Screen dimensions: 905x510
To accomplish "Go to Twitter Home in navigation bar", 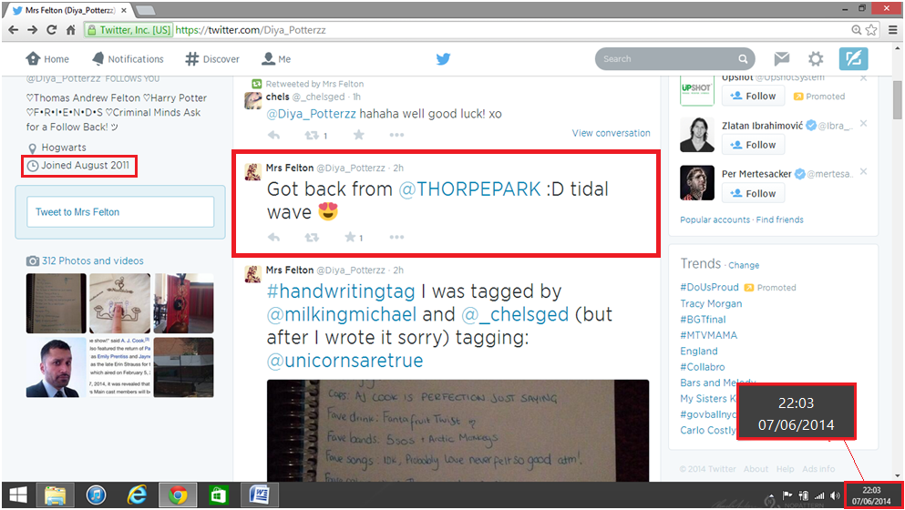I will point(47,59).
